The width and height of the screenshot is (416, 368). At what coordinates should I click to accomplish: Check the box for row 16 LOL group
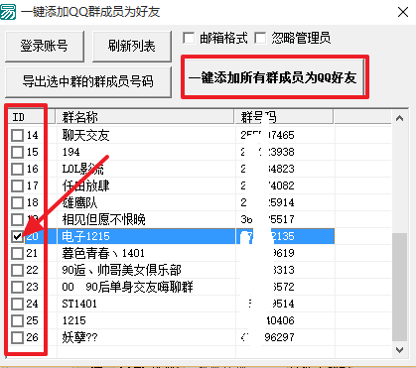pyautogui.click(x=17, y=169)
